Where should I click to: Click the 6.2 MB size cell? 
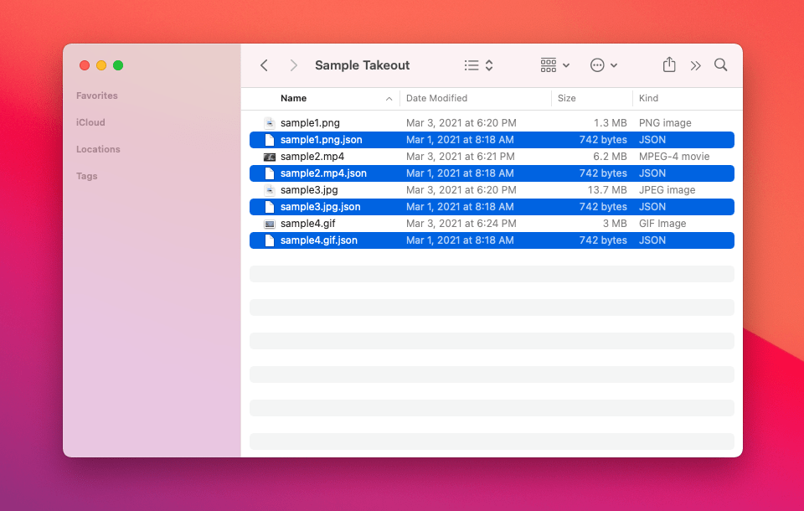pos(610,157)
